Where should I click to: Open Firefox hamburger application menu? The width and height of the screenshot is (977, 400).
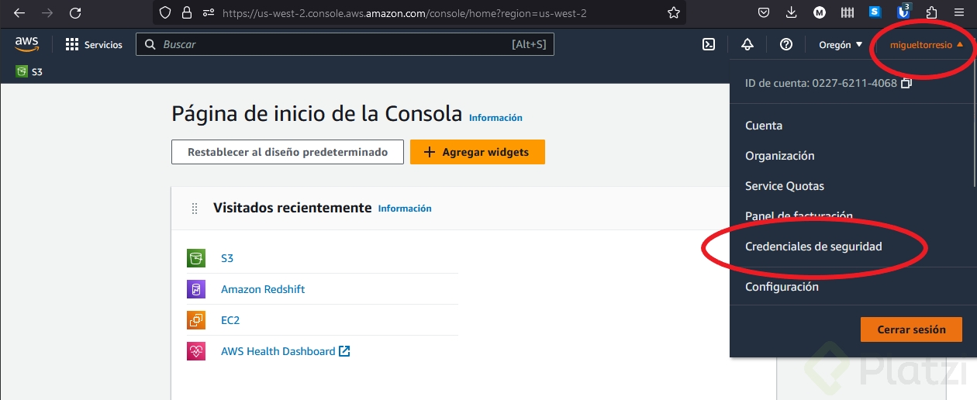(959, 12)
